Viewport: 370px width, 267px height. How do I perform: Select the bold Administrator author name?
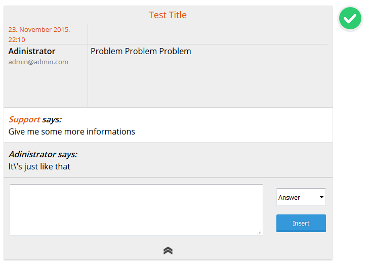click(32, 51)
